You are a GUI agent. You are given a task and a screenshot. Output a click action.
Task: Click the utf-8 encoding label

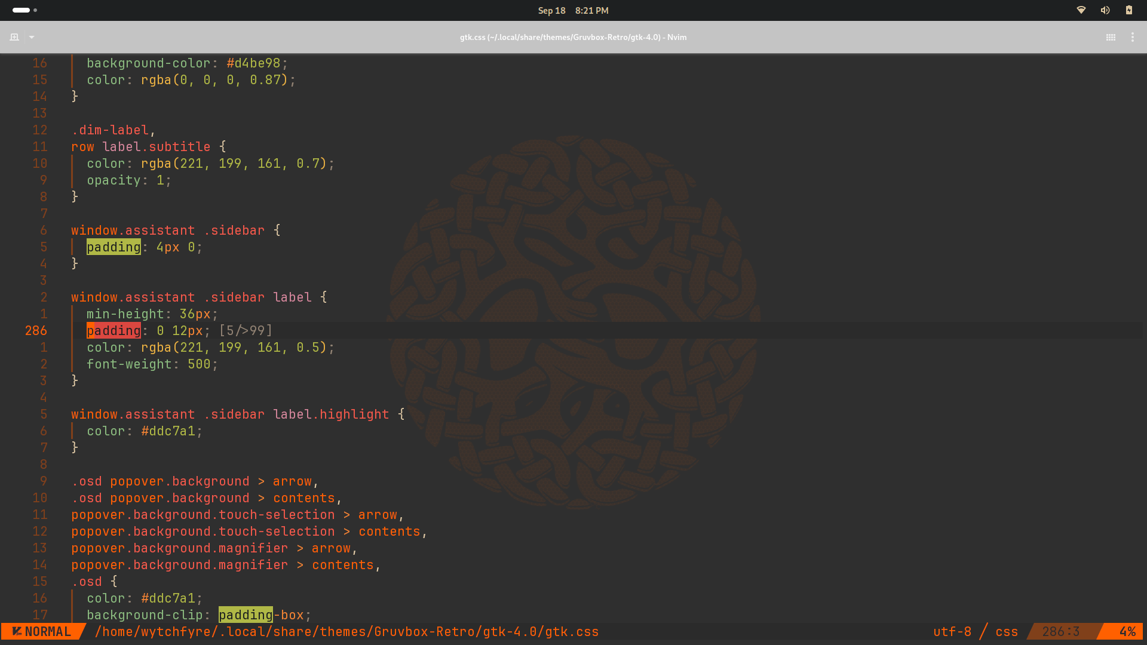click(952, 632)
